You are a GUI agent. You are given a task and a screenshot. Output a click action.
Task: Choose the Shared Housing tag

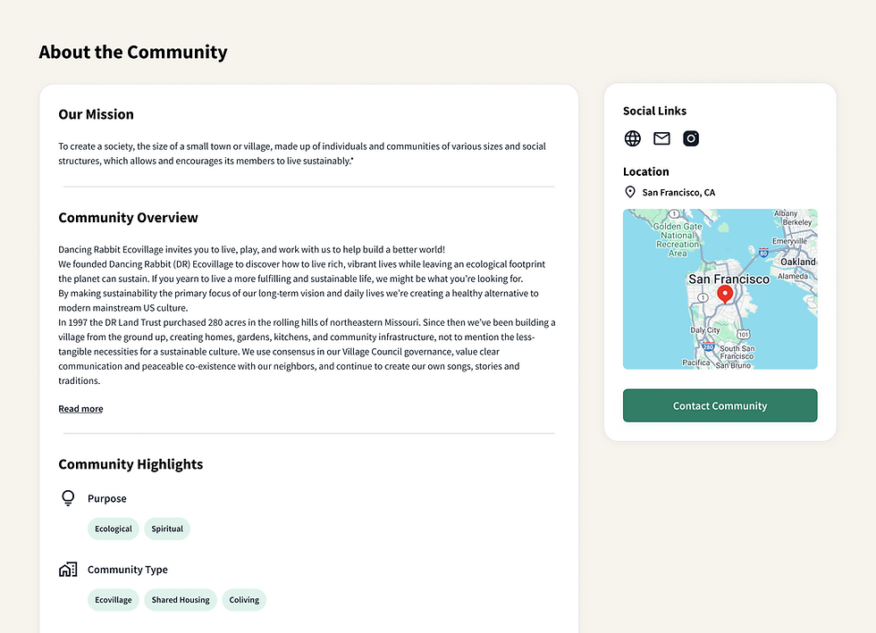pyautogui.click(x=181, y=600)
